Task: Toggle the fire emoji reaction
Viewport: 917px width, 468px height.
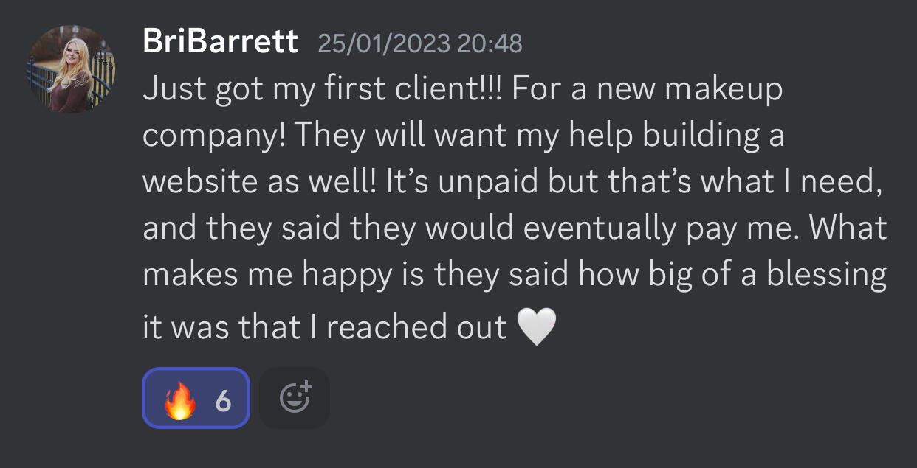Action: pyautogui.click(x=196, y=399)
